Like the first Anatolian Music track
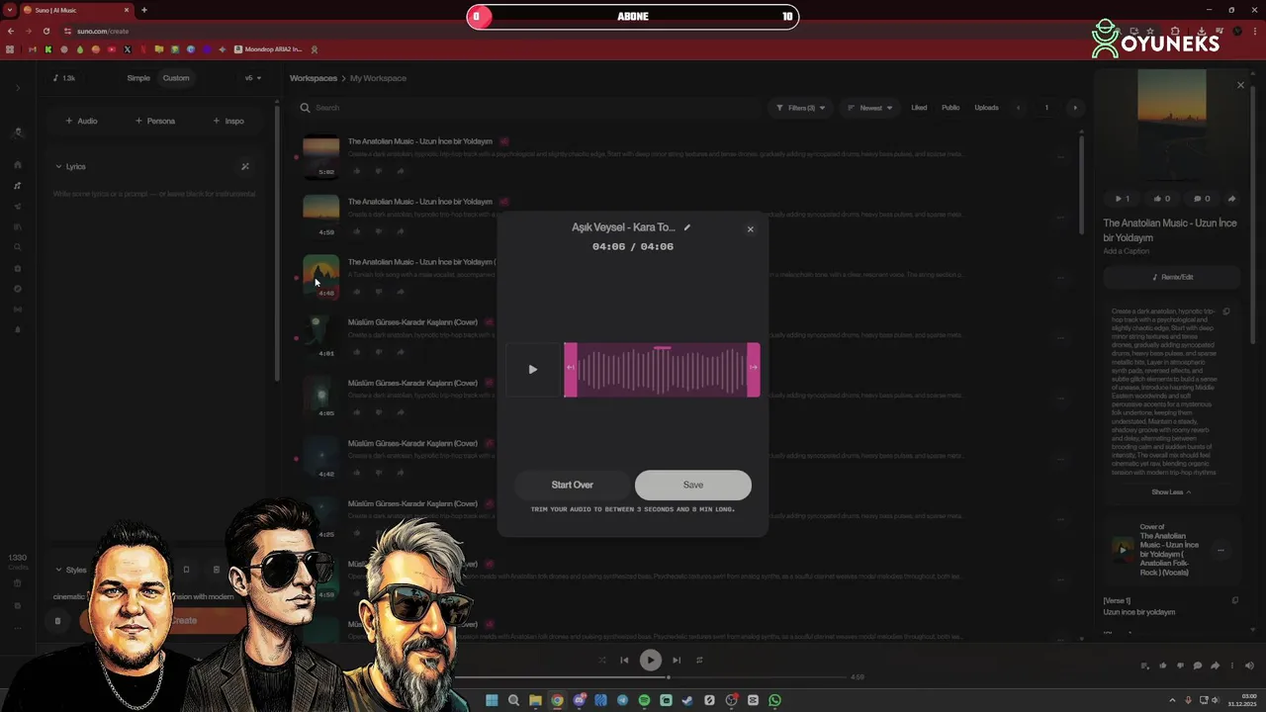This screenshot has height=712, width=1266. [357, 171]
